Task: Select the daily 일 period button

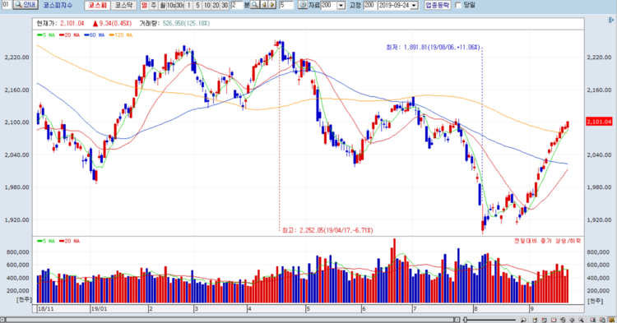Action: [x=145, y=5]
